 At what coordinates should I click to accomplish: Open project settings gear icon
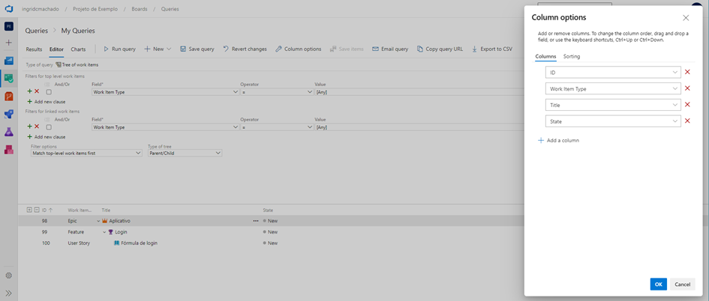[8, 276]
